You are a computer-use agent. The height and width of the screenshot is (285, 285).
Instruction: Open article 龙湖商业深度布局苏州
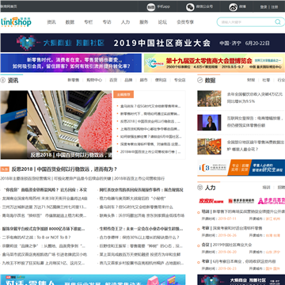[44, 198]
